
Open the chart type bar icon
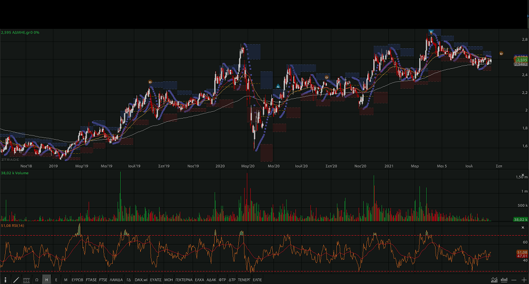(x=504, y=280)
